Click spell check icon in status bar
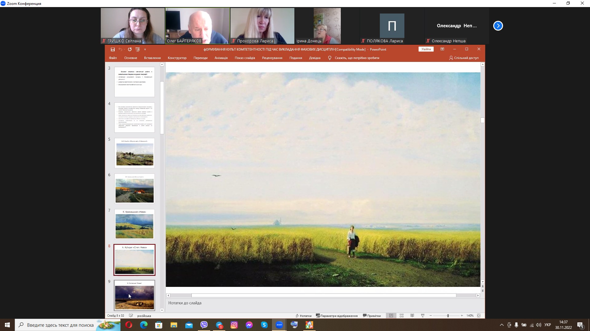The width and height of the screenshot is (590, 331). (131, 316)
